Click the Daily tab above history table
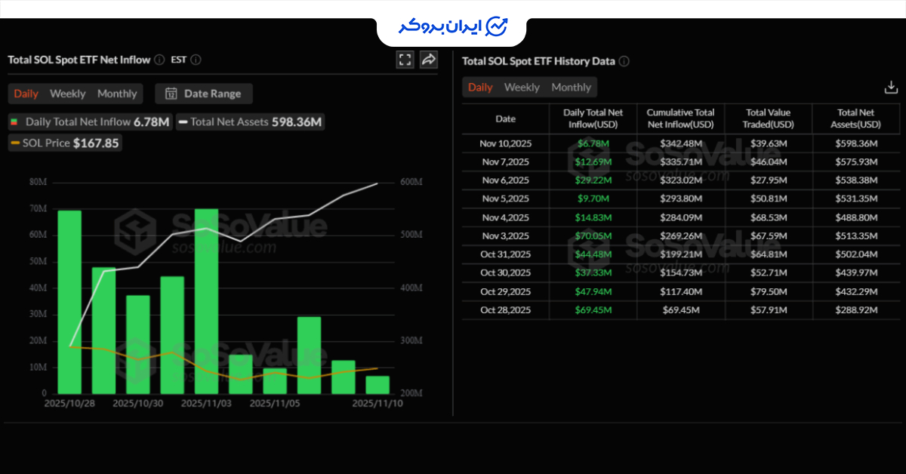 point(480,88)
